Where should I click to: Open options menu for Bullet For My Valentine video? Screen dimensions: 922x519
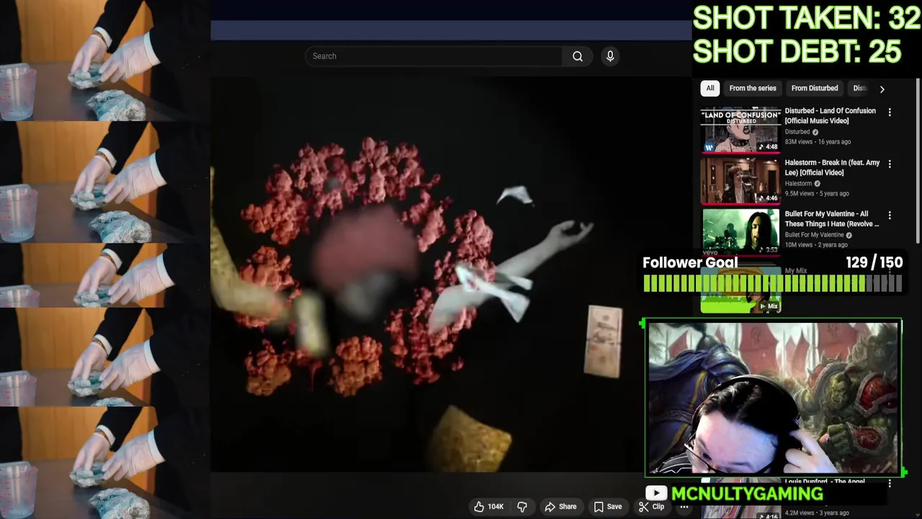pos(890,216)
